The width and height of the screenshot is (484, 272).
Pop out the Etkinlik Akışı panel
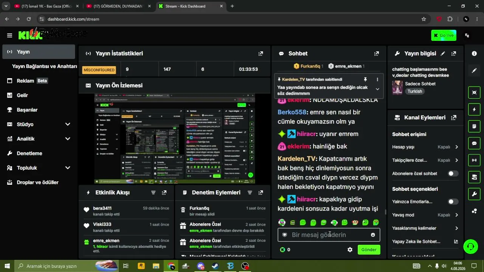pos(164,193)
